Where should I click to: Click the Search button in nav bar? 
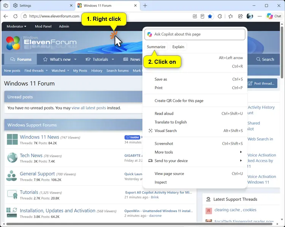pyautogui.click(x=265, y=59)
